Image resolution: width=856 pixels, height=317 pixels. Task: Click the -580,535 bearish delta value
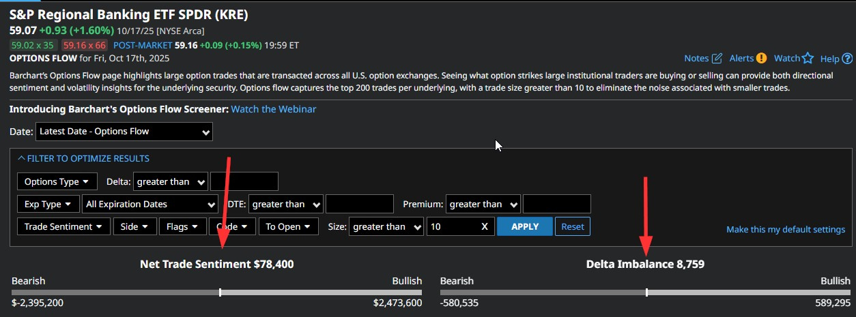click(459, 303)
